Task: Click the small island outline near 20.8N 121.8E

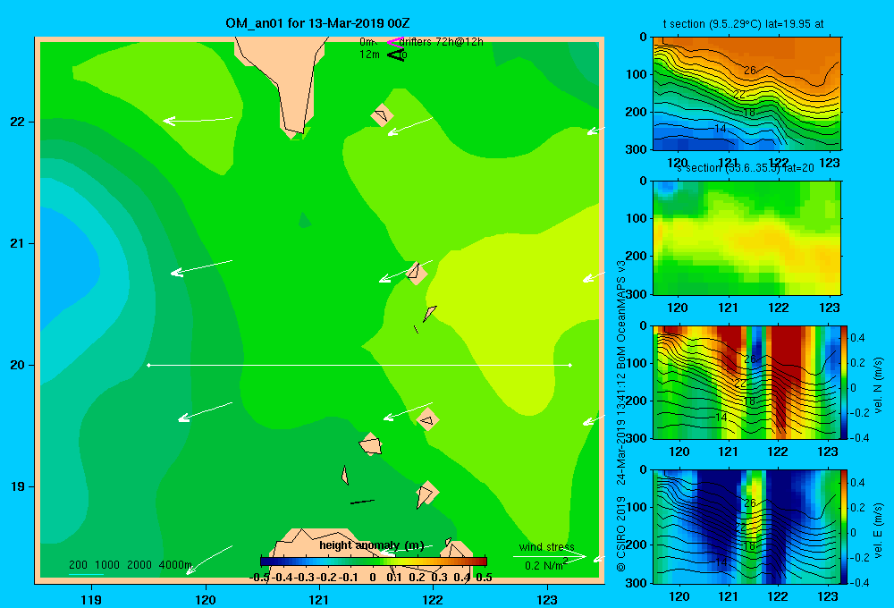Action: pos(416,272)
